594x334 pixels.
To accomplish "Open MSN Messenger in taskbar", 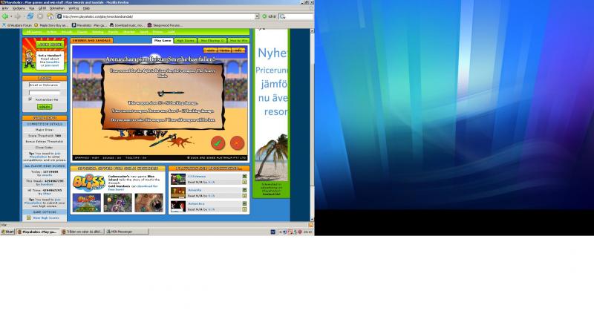I will (x=127, y=232).
